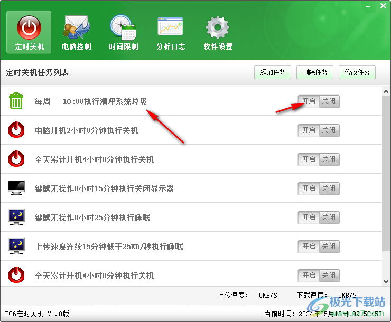Click the 定时关机任务列表 heading
The width and height of the screenshot is (391, 322).
37,72
